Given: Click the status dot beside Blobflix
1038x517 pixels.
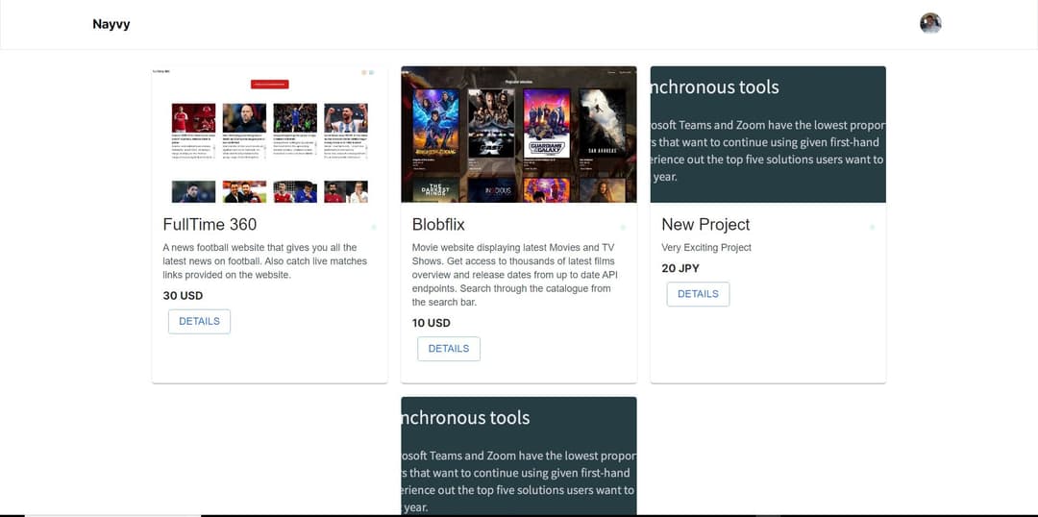Looking at the screenshot, I should point(623,227).
